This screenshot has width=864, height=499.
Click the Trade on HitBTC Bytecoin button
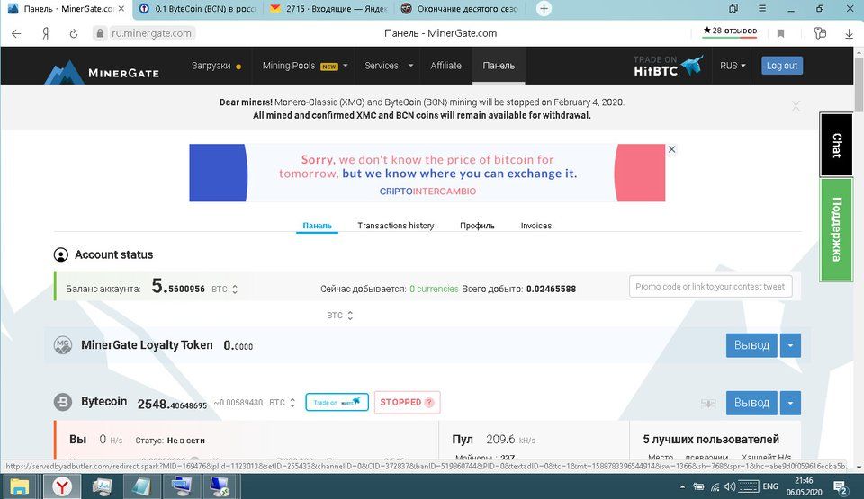click(x=337, y=402)
